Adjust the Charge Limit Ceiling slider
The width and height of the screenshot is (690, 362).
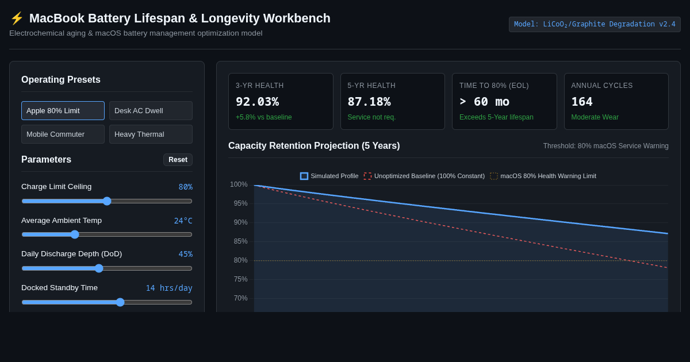107,201
